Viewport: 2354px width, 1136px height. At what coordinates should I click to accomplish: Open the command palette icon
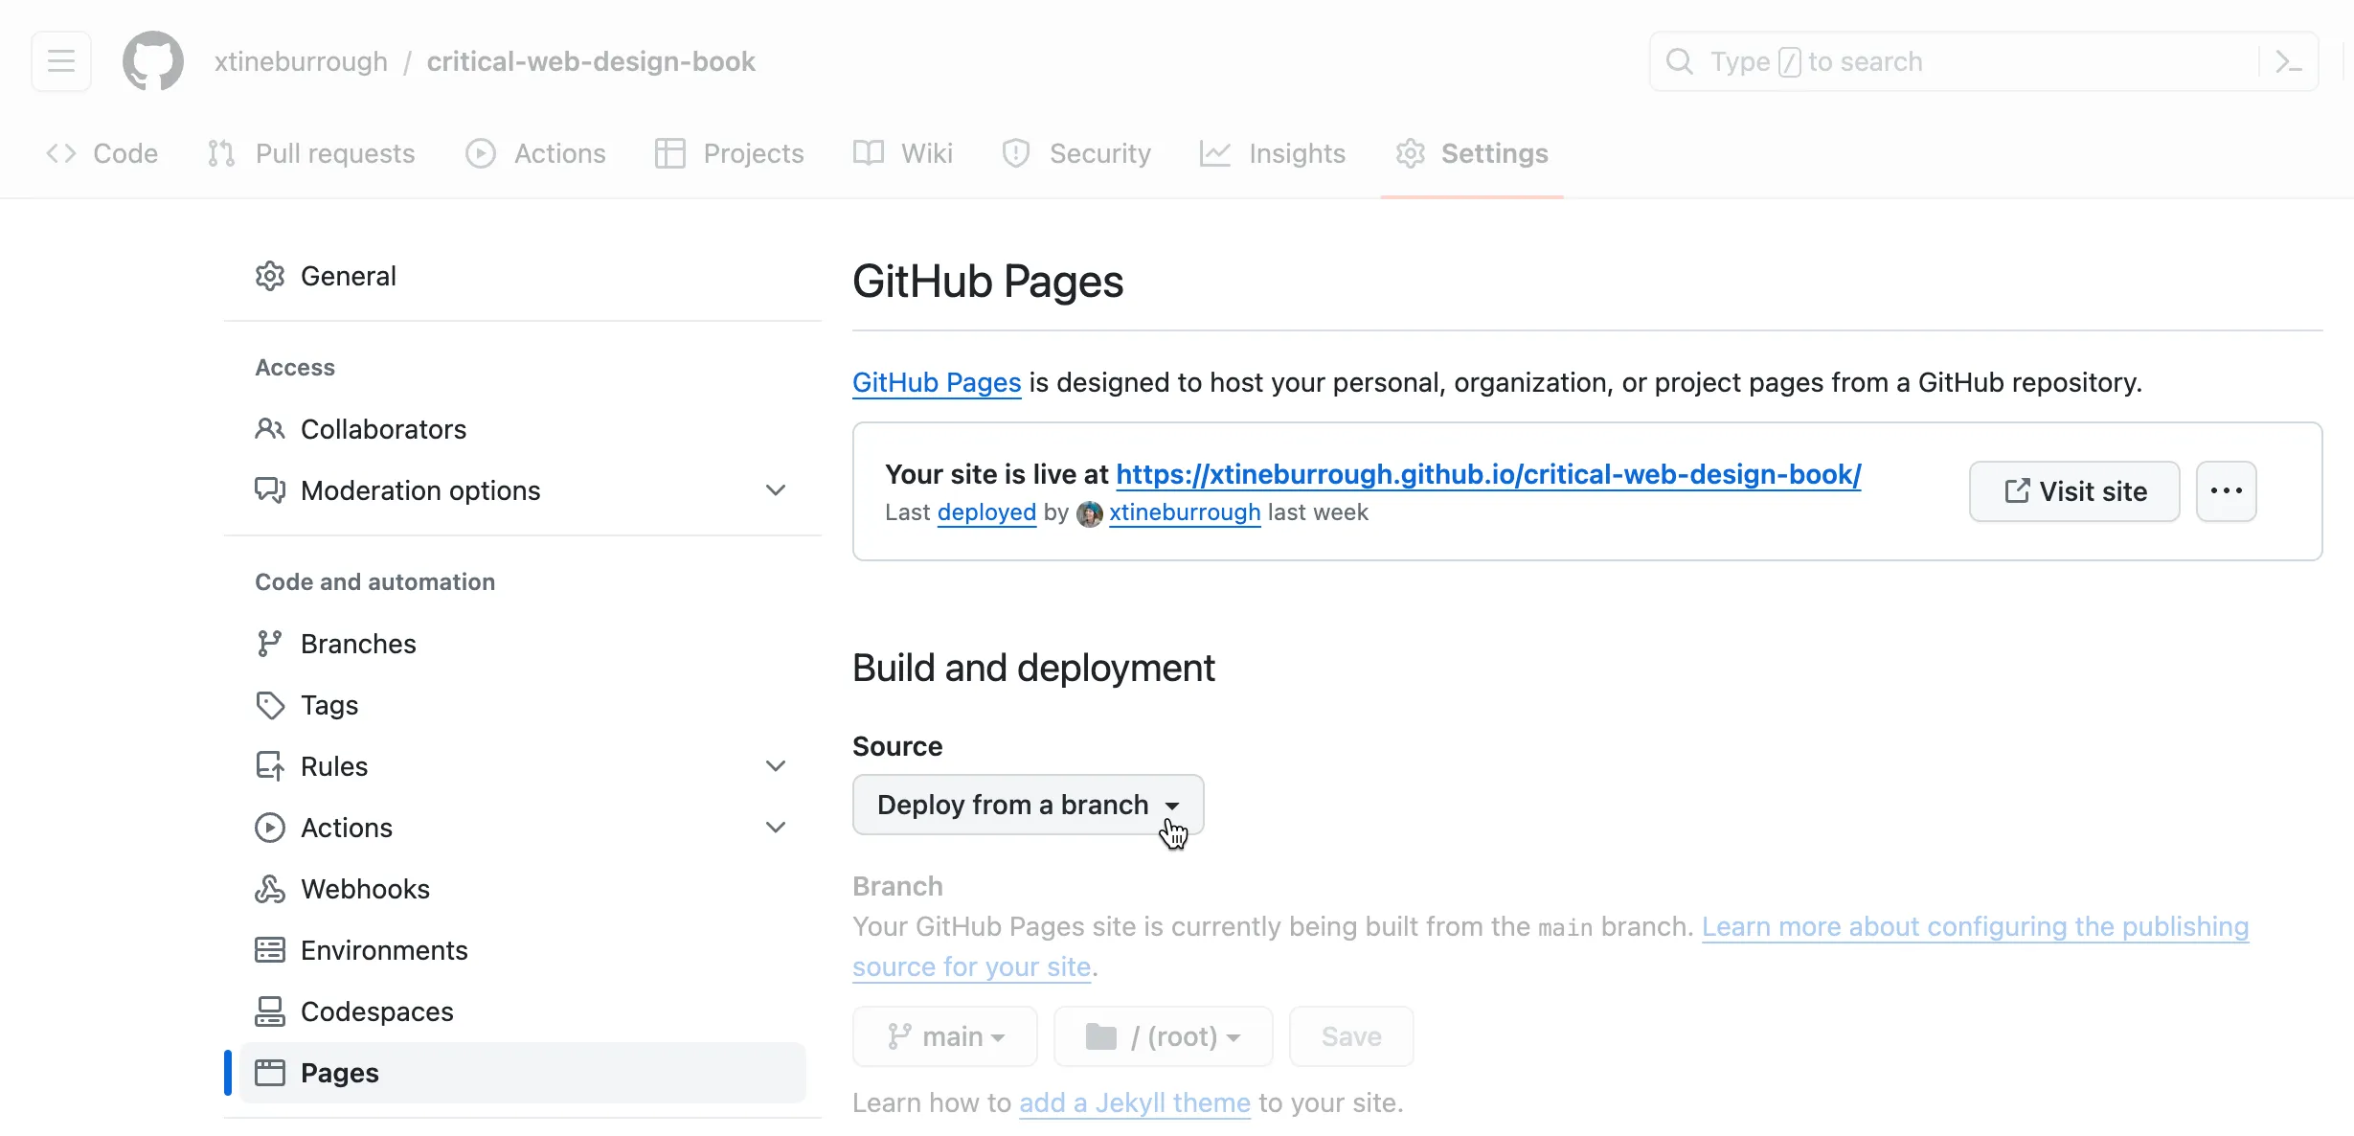point(2288,61)
